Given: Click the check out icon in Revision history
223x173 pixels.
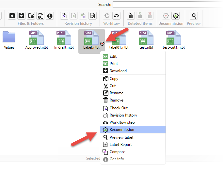Looking at the screenshot, I should tap(64, 16).
